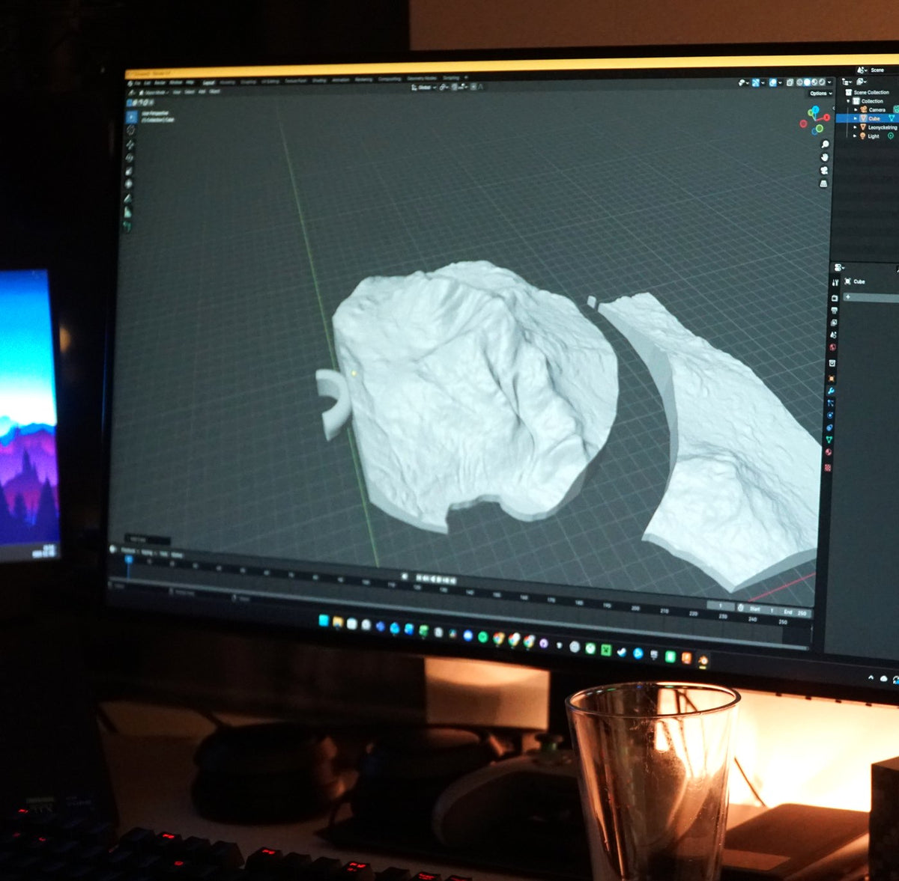Image resolution: width=899 pixels, height=881 pixels.
Task: Expand the Light item in outliner
Action: coord(855,136)
